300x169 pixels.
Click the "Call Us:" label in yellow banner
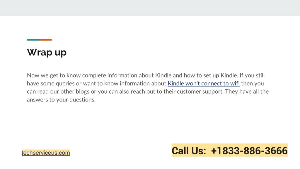[x=189, y=151]
